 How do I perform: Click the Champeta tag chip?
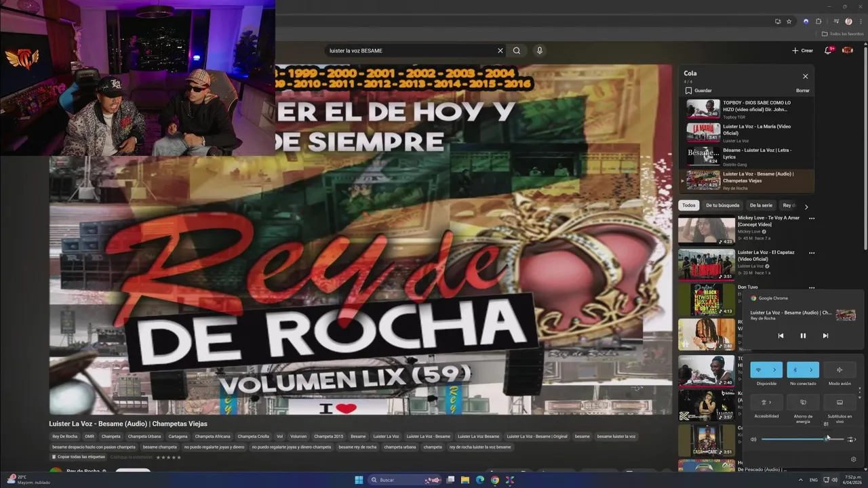[111, 436]
